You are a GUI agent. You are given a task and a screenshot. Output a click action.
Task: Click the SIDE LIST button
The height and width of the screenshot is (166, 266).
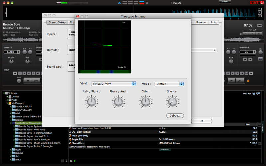165,150
